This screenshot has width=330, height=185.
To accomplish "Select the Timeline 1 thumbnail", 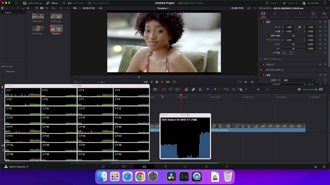I will (56, 28).
